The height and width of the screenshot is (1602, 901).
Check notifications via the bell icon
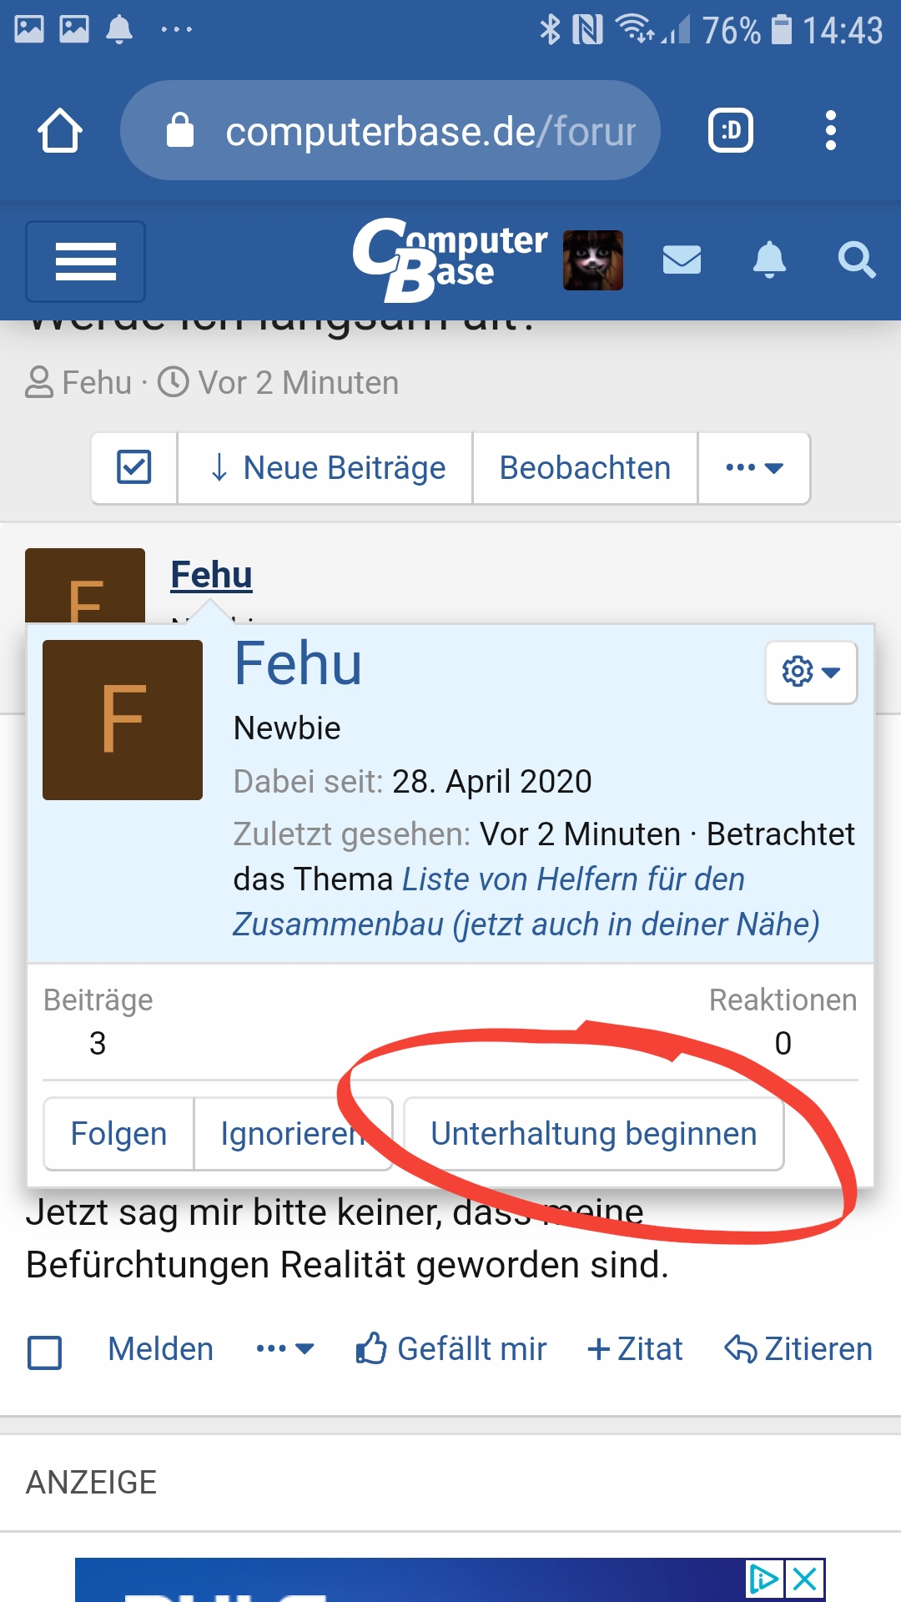(768, 261)
